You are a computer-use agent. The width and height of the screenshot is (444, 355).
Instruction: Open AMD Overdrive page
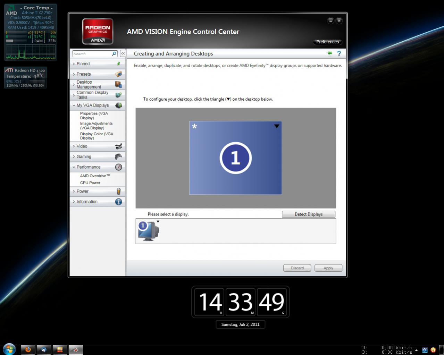pos(95,176)
